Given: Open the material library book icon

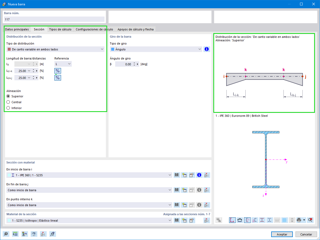Looking at the screenshot, I should (177, 220).
